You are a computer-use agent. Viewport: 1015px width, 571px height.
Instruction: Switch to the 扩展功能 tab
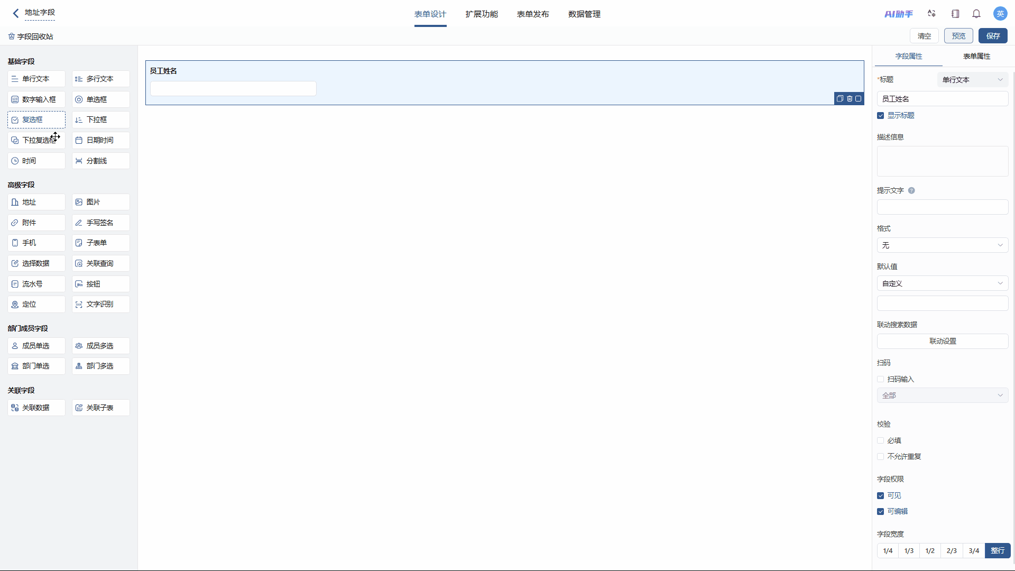tap(482, 14)
